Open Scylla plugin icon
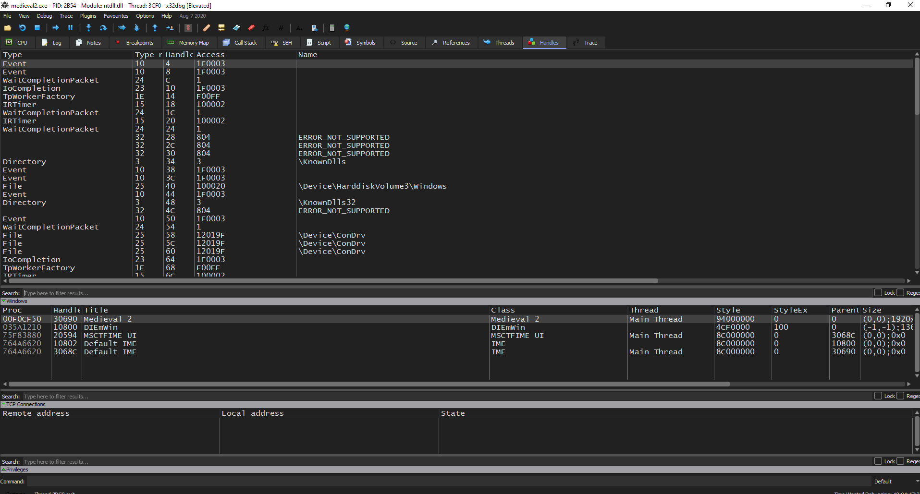920x494 pixels. click(x=188, y=28)
